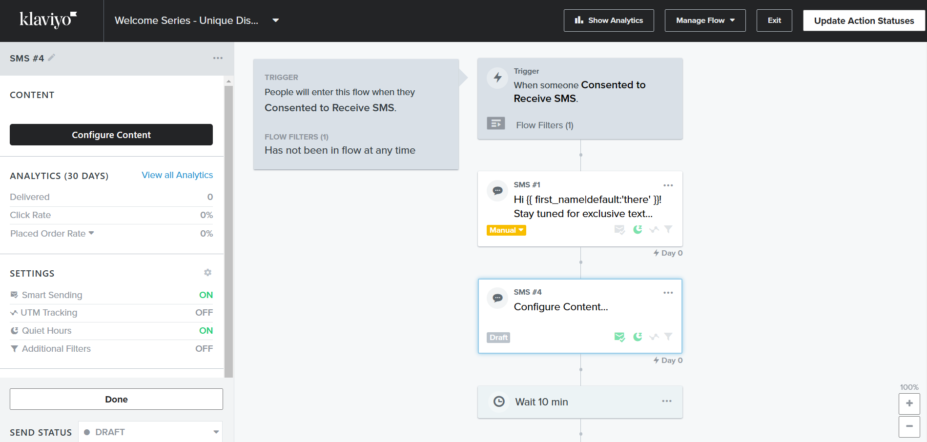The width and height of the screenshot is (927, 442).
Task: Click SMS #1 filter funnel icon
Action: coord(668,229)
